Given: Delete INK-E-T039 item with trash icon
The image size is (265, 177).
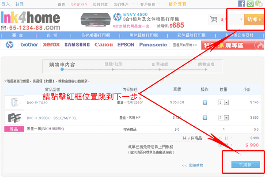Looking at the screenshot, I should [x=205, y=102].
